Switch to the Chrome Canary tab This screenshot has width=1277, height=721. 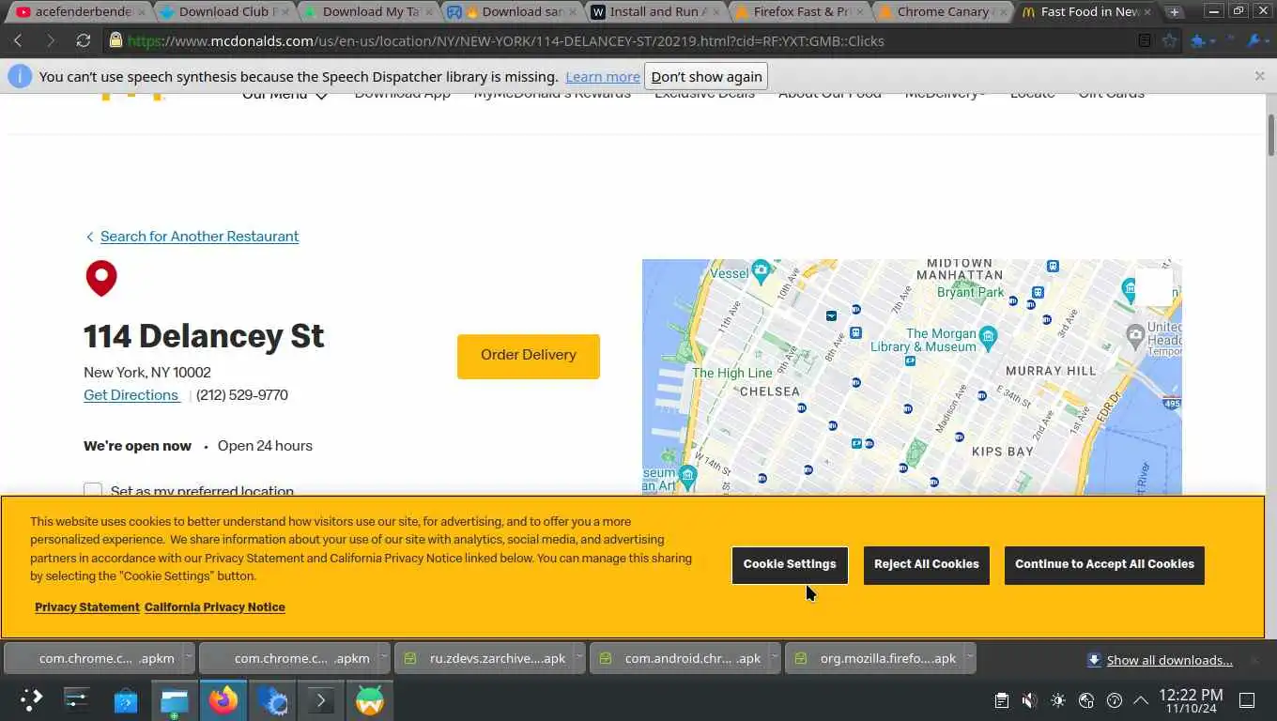[x=943, y=12]
